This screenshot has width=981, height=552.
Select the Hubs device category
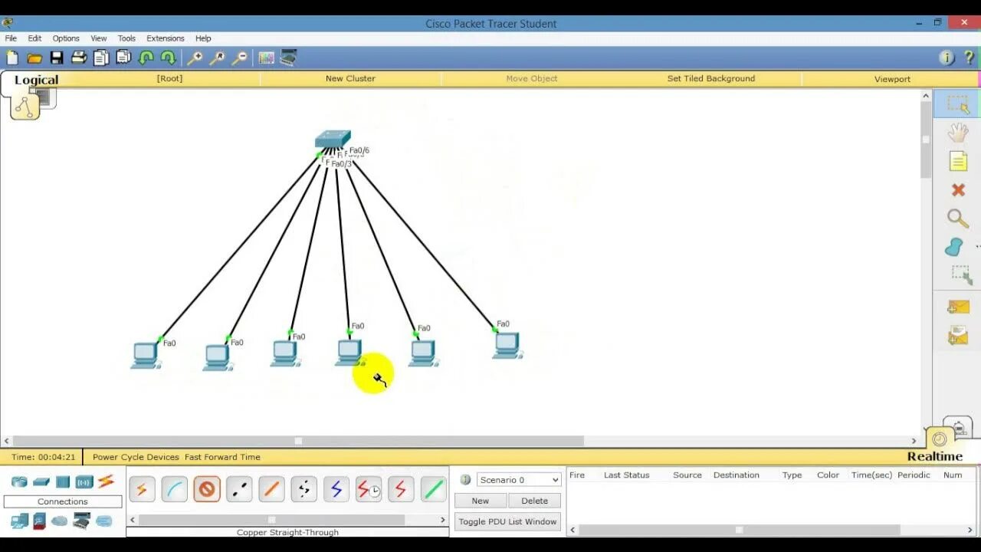click(63, 481)
